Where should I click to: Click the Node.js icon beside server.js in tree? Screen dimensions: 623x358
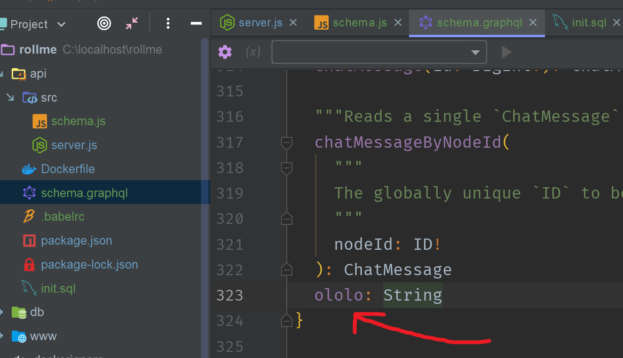[x=39, y=145]
